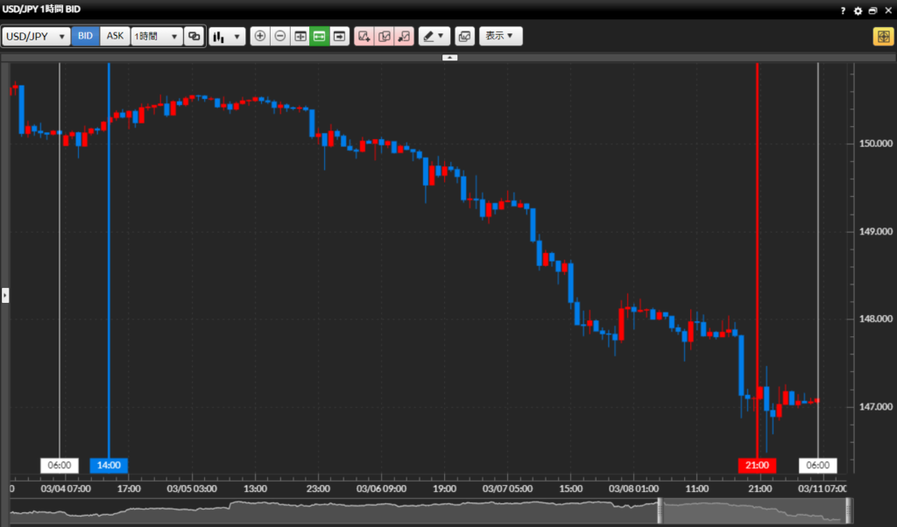Click the link charts icon beside timeframe

[194, 37]
